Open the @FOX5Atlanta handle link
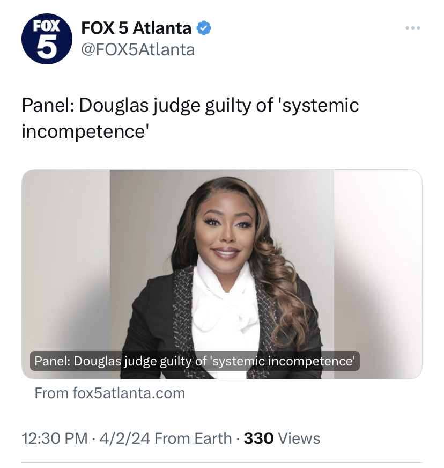 coord(138,49)
